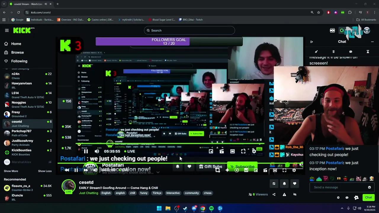379x213 pixels.
Task: Click the trash can icon in chat toolbar
Action: click(x=333, y=51)
